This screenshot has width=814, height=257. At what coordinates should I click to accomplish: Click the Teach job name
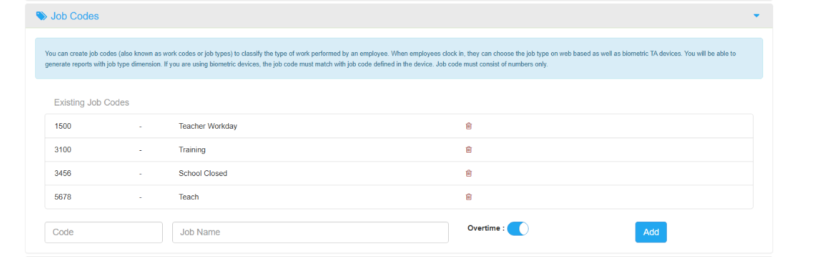pos(189,197)
